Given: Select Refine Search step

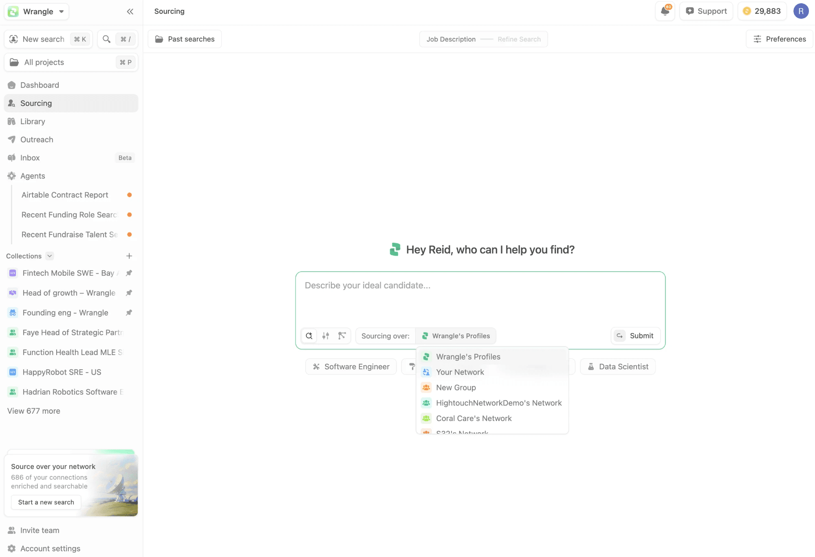Looking at the screenshot, I should click(519, 39).
